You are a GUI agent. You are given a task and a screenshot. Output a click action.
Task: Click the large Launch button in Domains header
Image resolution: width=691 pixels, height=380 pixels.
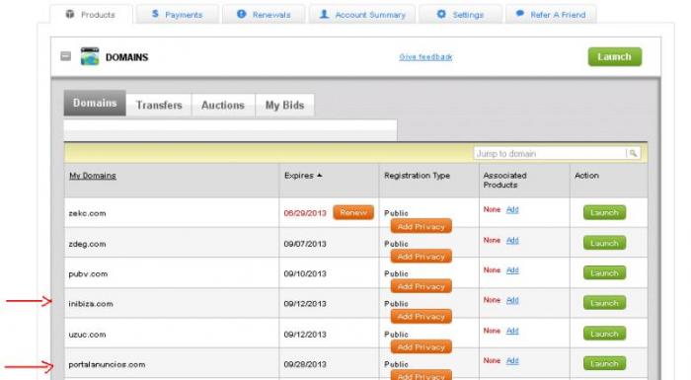[614, 57]
